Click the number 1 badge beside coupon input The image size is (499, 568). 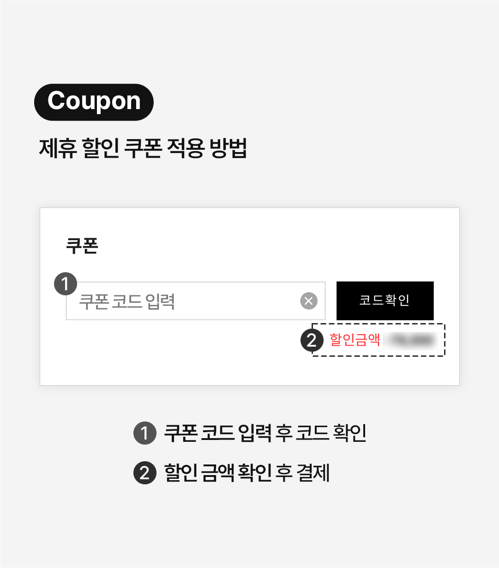pos(66,283)
